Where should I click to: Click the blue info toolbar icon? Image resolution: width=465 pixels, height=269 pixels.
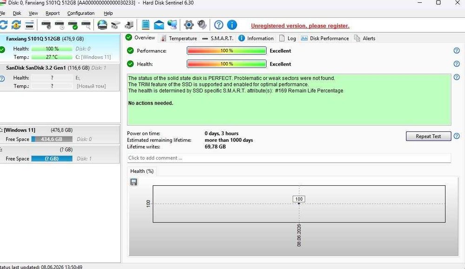click(232, 25)
